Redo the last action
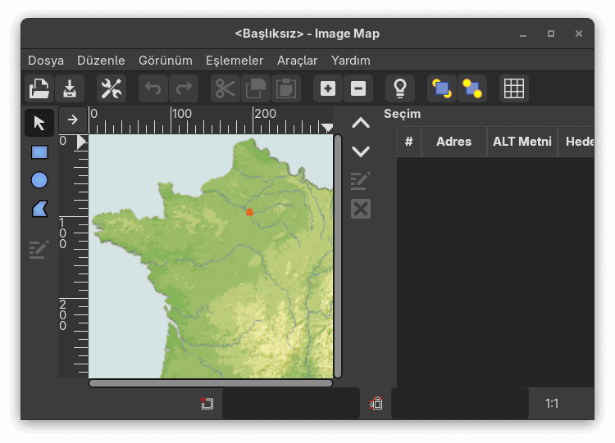Image resolution: width=615 pixels, height=443 pixels. [x=184, y=88]
